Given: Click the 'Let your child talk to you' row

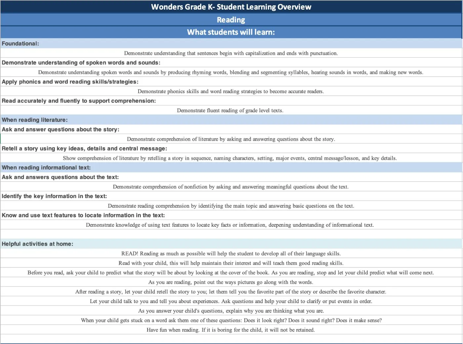Looking at the screenshot, I should 231,301.
